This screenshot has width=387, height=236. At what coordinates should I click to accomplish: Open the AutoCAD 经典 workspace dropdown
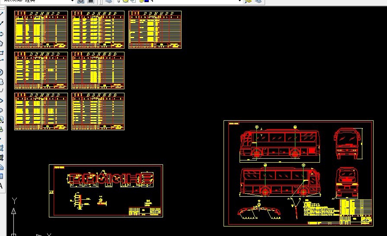72,1
